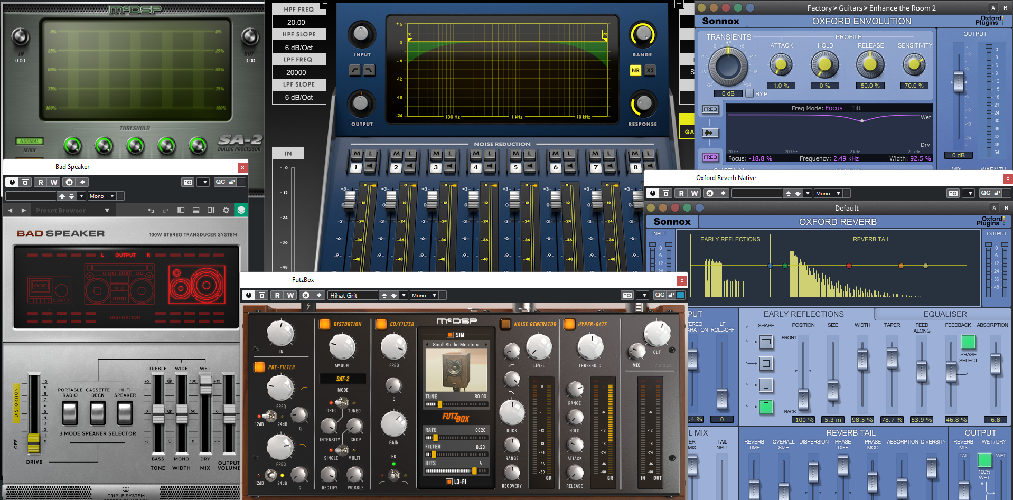Viewport: 1013px width, 500px height.
Task: Go to next preset in Bad Speaker browser
Action: coord(23,210)
